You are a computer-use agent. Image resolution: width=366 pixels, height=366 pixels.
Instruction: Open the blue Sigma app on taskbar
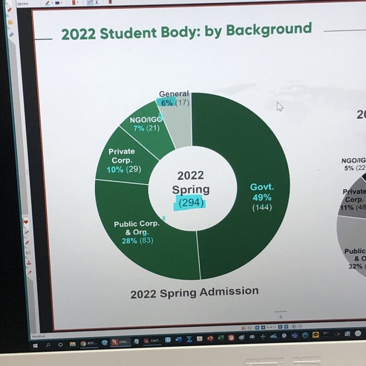coord(189,339)
